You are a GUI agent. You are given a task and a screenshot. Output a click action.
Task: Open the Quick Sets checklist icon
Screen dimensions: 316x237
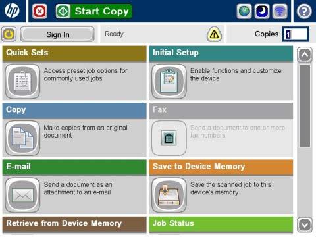[22, 82]
